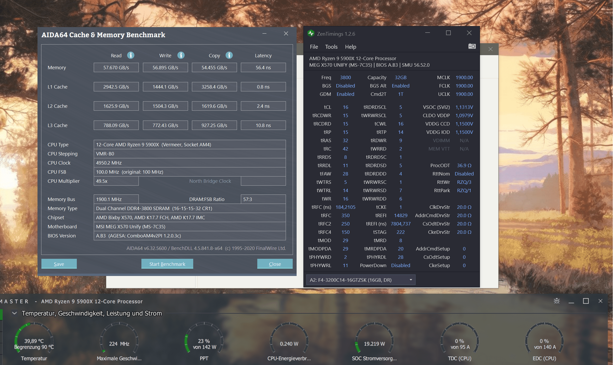Viewport: 613px width, 365px height.
Task: Click the CPU Multiplier 49.5x field
Action: [x=116, y=181]
